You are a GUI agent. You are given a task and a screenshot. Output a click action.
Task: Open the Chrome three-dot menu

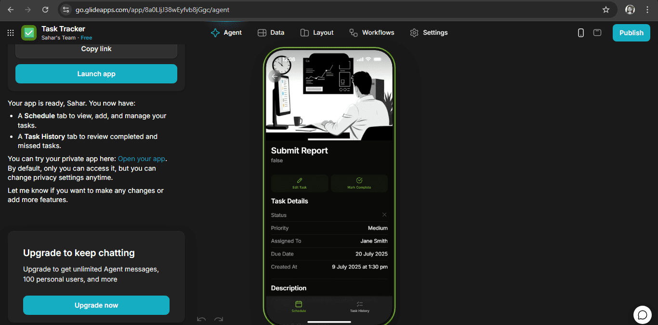tap(647, 10)
